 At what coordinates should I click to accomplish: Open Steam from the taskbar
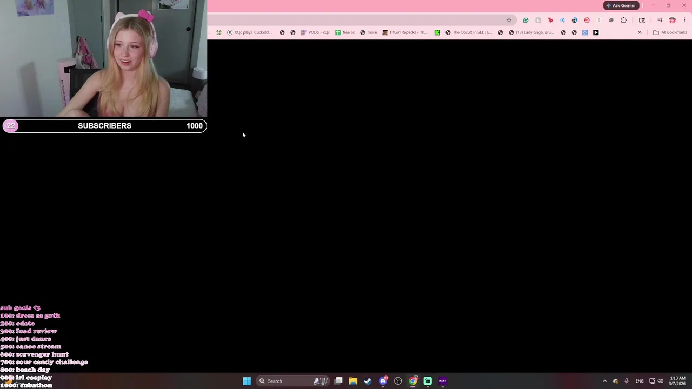368,381
